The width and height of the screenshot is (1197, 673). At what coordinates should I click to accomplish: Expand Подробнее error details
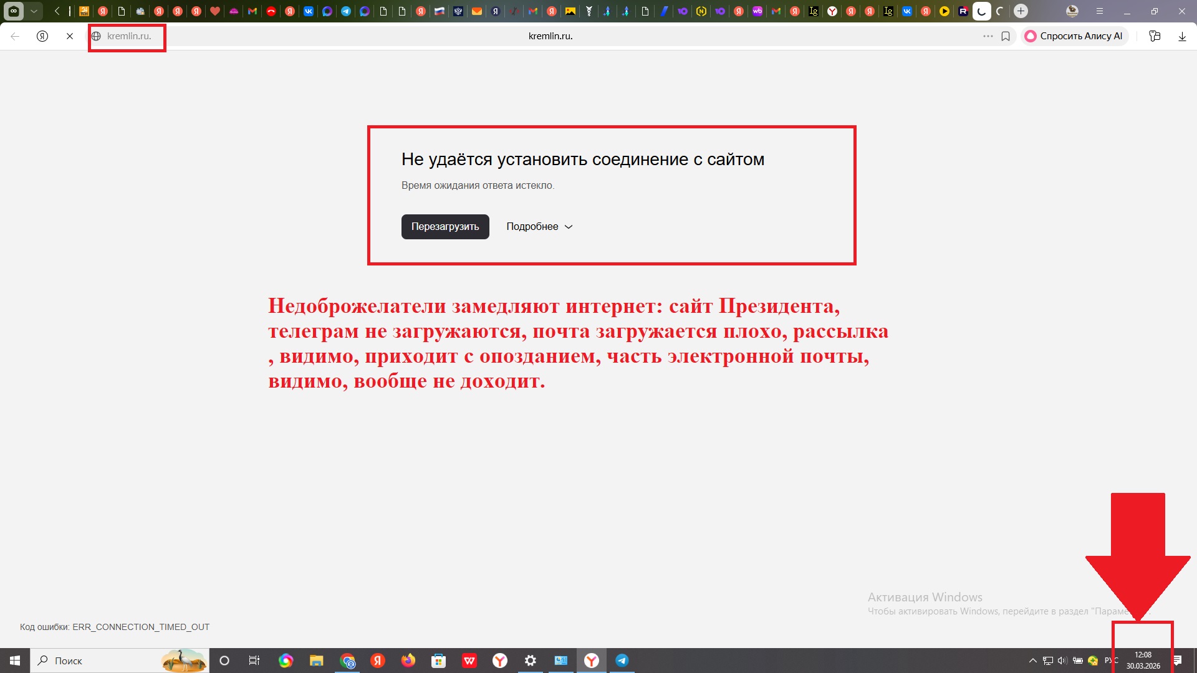(x=539, y=227)
